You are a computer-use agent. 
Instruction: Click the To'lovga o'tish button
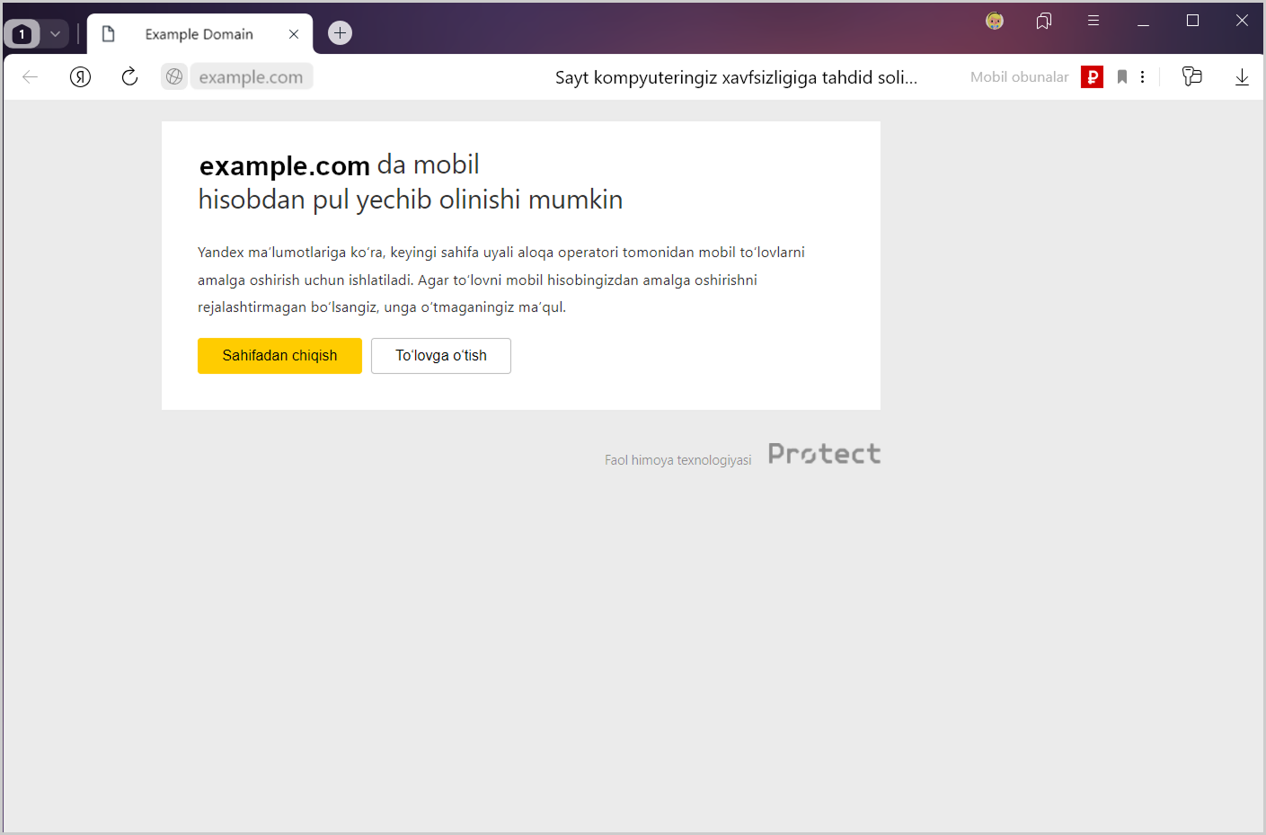click(440, 356)
